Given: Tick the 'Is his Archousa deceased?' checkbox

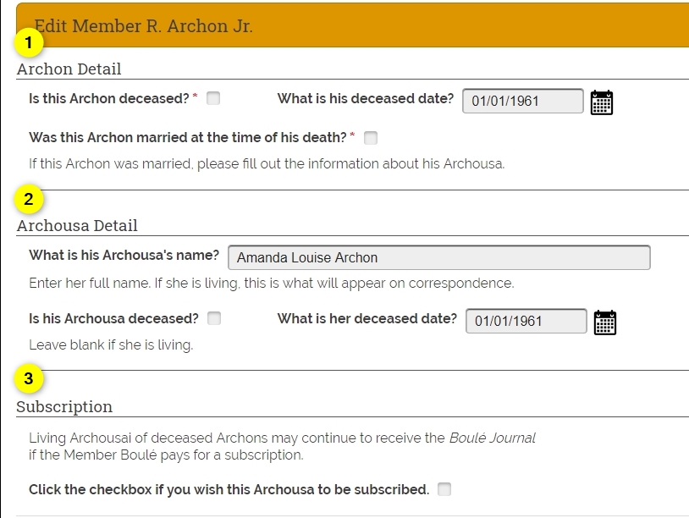Looking at the screenshot, I should [x=214, y=318].
